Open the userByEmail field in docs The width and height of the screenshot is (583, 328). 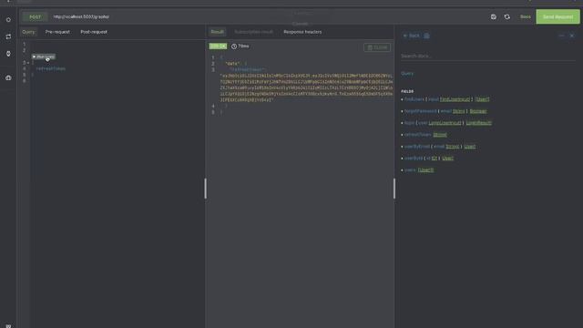[417, 147]
